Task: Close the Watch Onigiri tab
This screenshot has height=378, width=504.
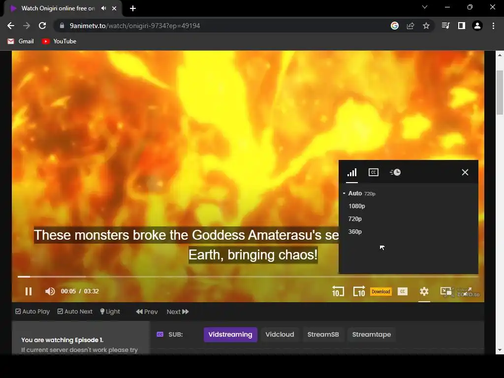Action: (114, 8)
